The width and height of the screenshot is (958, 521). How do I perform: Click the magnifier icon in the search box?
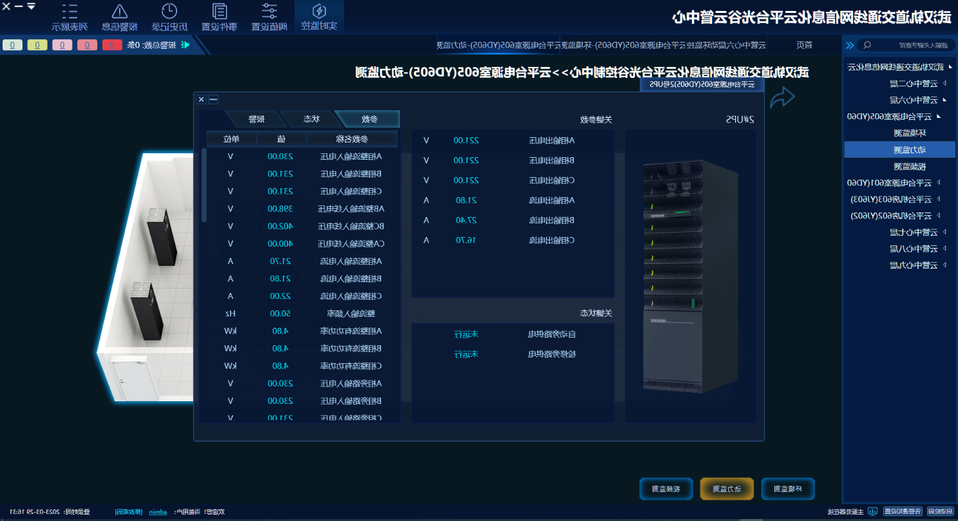coord(867,45)
